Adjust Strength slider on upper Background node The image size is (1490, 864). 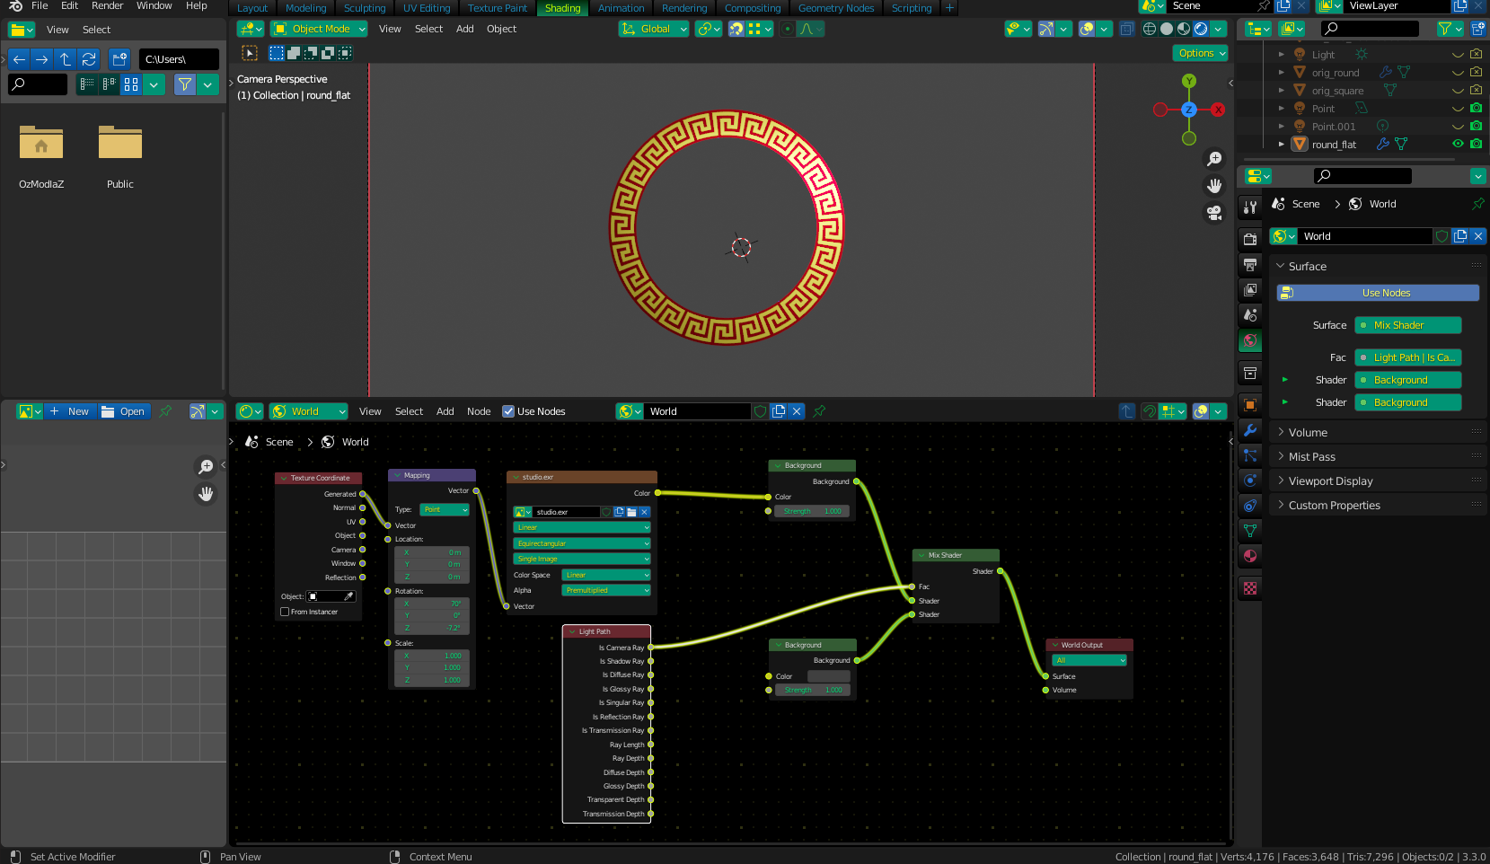tap(812, 511)
